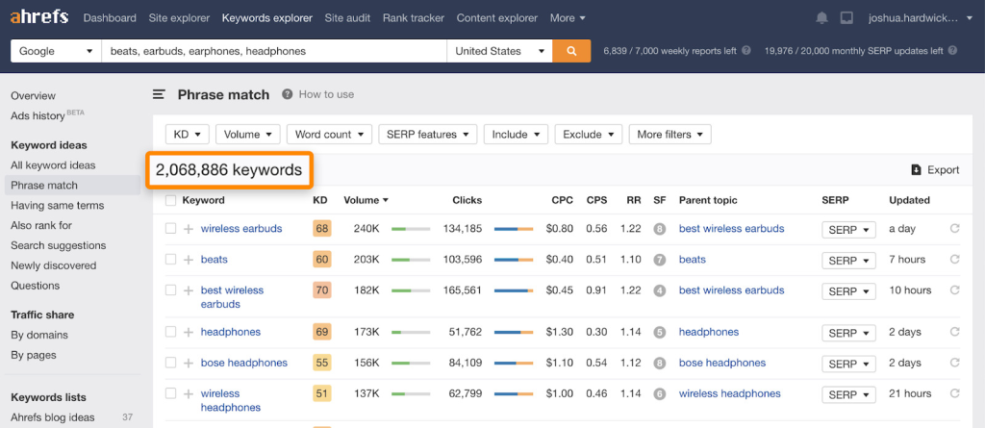Screen dimensions: 985x428
Task: Open the SERP dropdown for headphones row
Action: click(x=847, y=333)
